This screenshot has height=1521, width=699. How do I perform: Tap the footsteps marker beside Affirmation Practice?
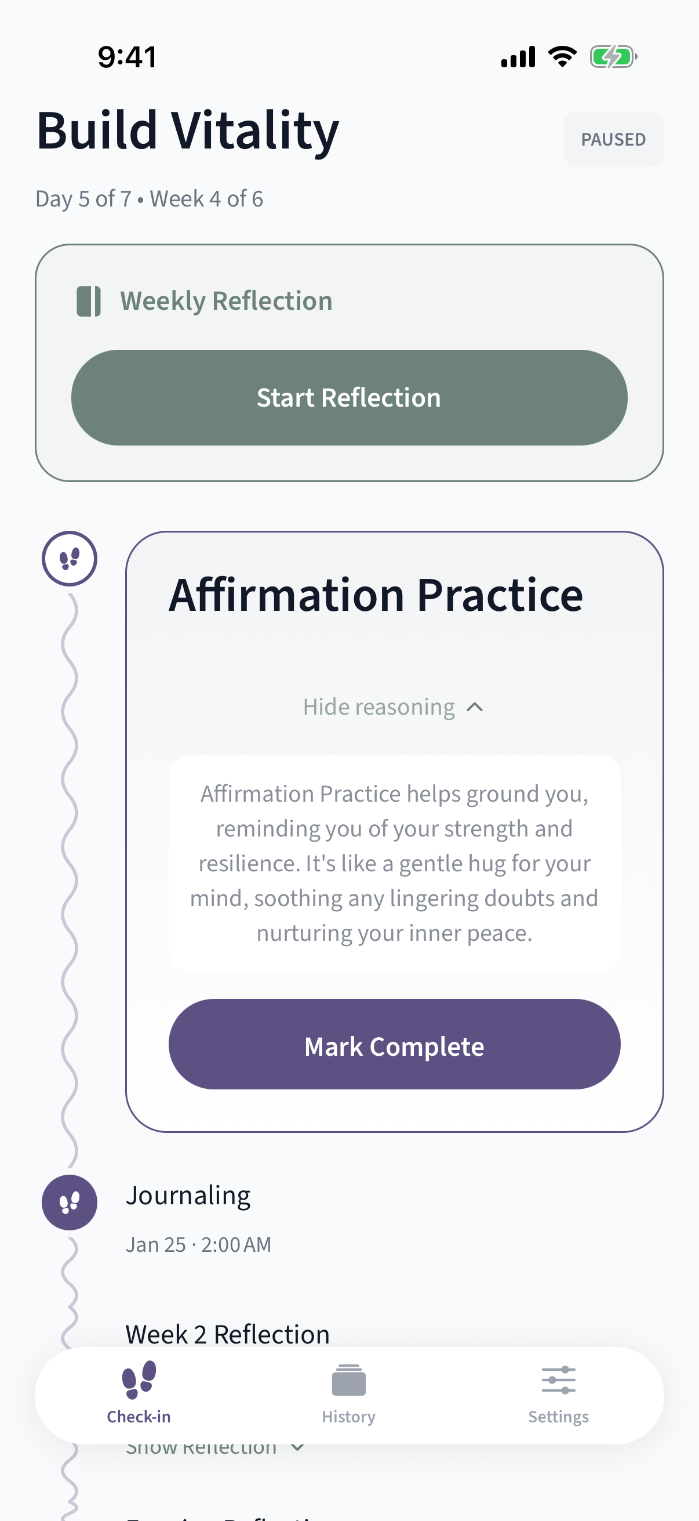[x=70, y=558]
